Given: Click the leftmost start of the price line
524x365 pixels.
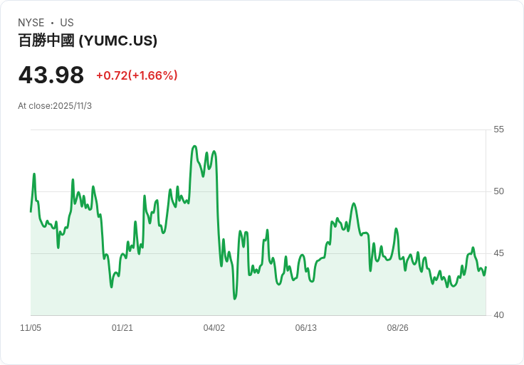Looking at the screenshot, I should (x=31, y=211).
